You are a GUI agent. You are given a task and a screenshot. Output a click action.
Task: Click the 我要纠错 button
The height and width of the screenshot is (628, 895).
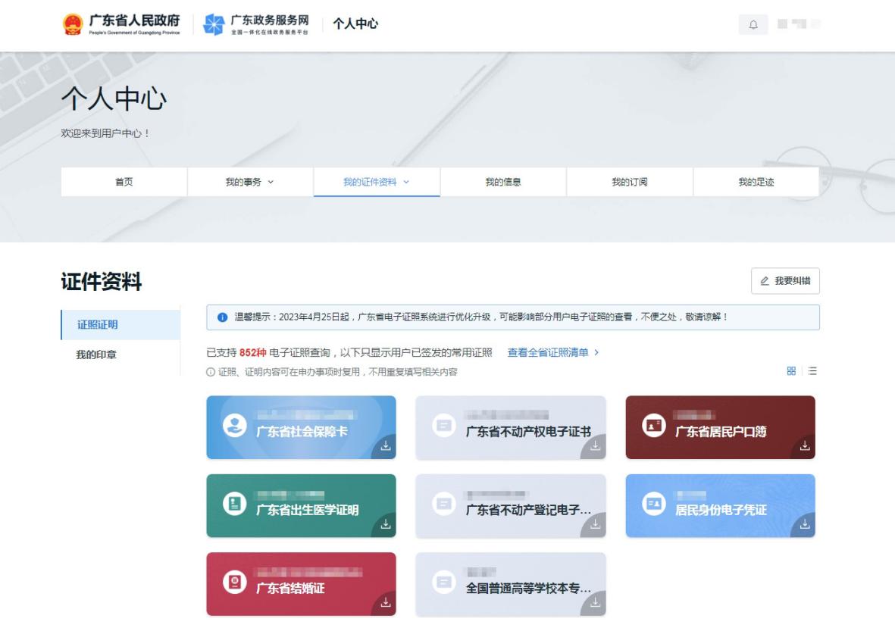785,280
